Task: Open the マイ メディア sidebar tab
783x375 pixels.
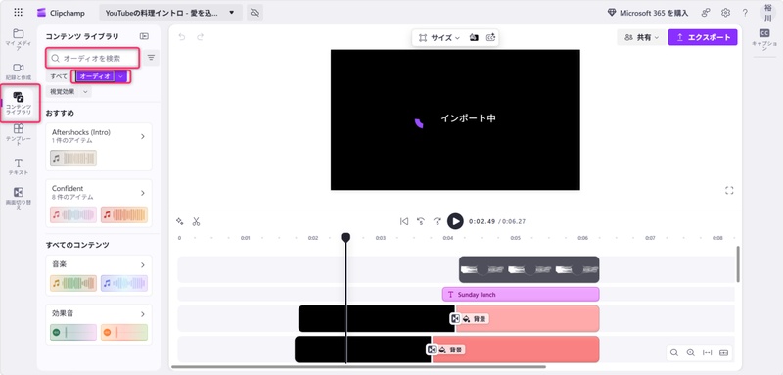Action: coord(19,39)
